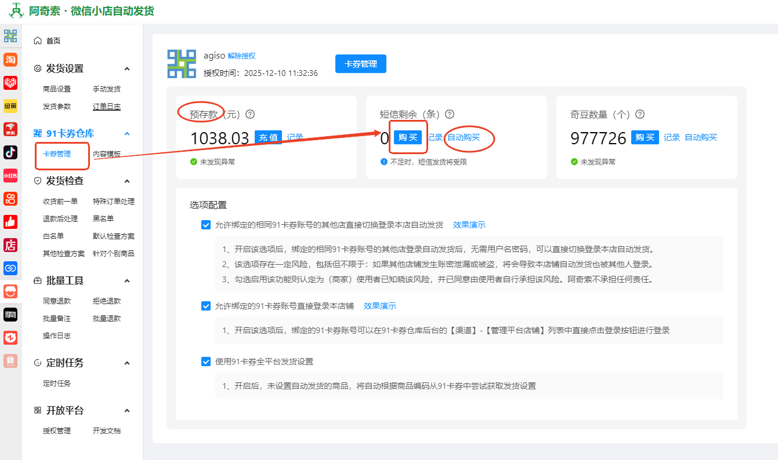
Task: Click the toolbox icon beside 批量工具
Action: [x=38, y=280]
